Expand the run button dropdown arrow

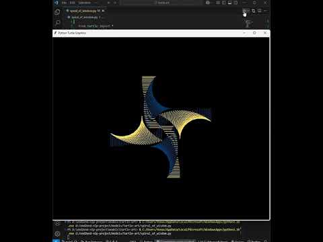(x=248, y=11)
